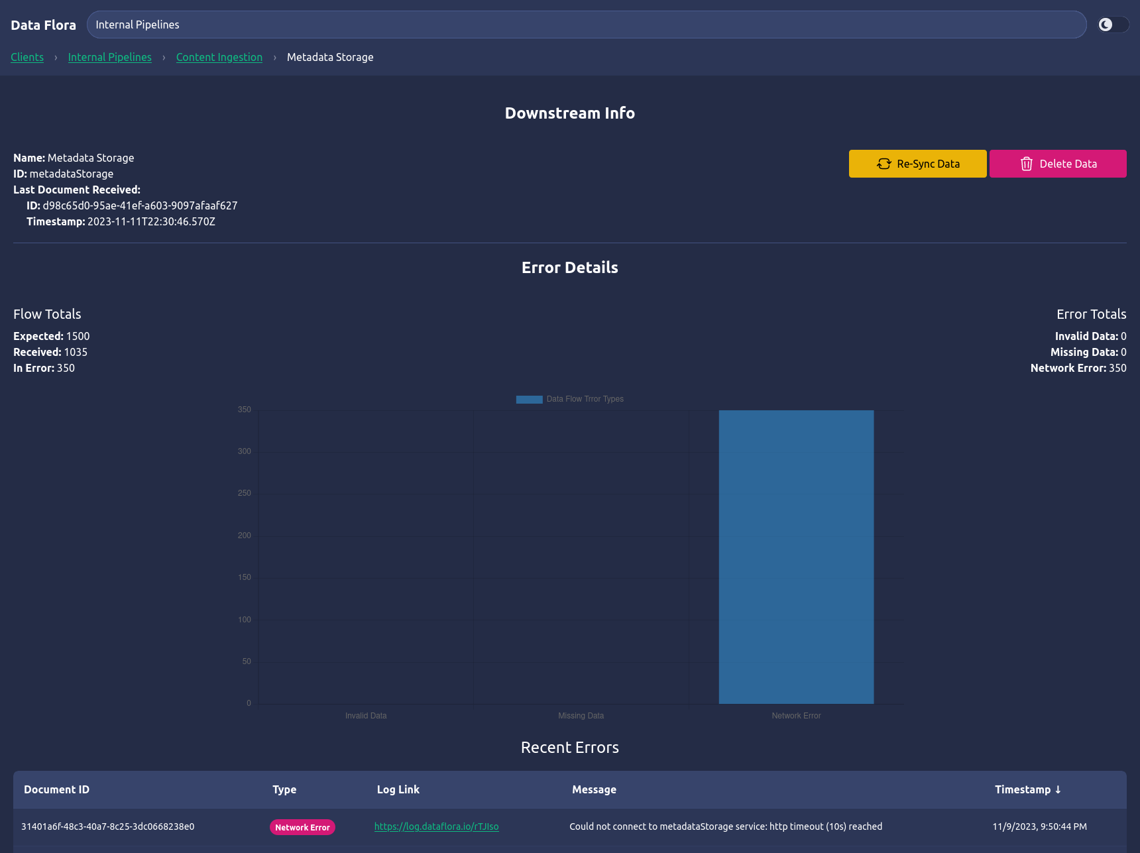Focus the Internal Pipelines search field
Screen dimensions: 1140x853
coord(587,25)
